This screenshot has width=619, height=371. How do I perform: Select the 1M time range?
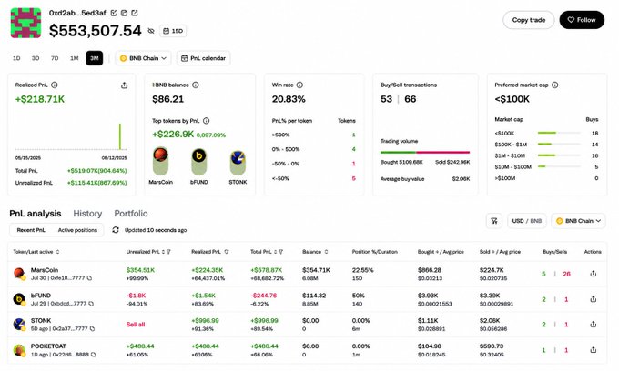coord(75,58)
